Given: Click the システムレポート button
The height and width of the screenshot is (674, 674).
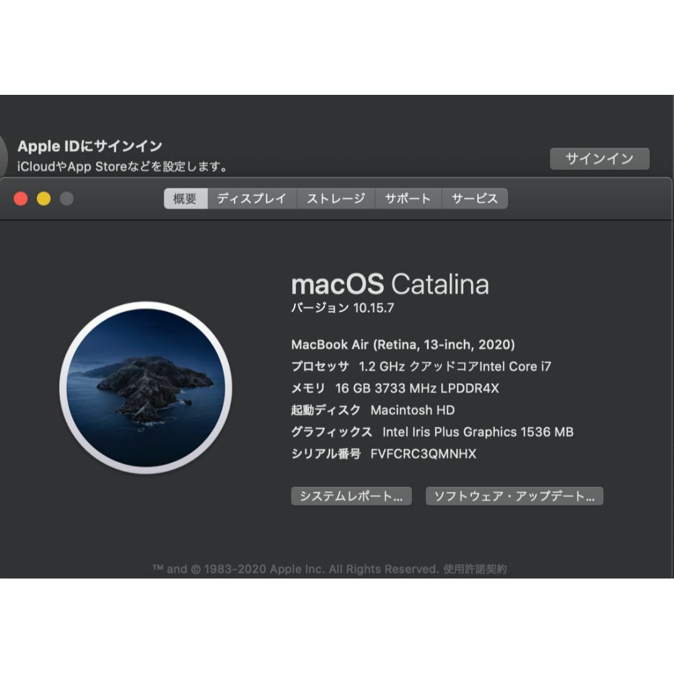Looking at the screenshot, I should [351, 496].
